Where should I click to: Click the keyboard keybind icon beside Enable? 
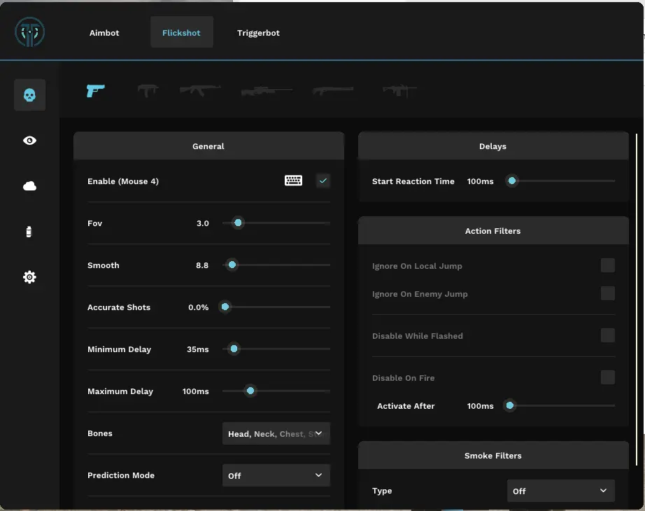[293, 181]
